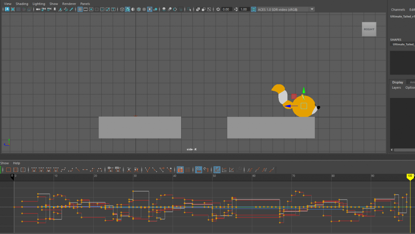Toggle viewport Shadows

click(155, 9)
